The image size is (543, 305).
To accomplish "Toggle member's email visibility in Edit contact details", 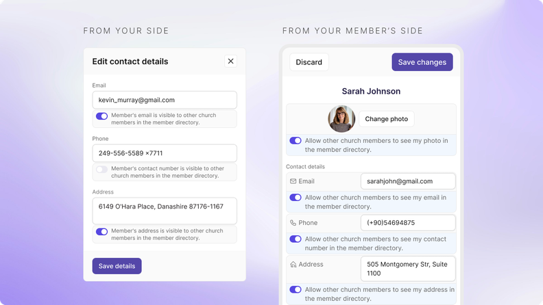I will point(101,116).
